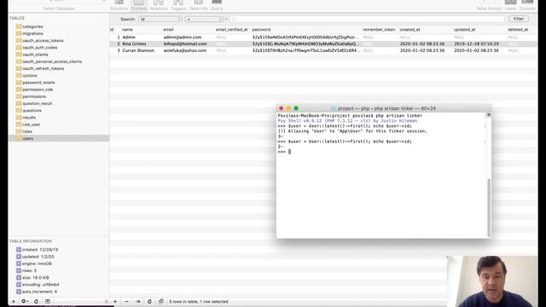This screenshot has width=546, height=307.
Task: Open the Query editor view
Action: point(217,5)
